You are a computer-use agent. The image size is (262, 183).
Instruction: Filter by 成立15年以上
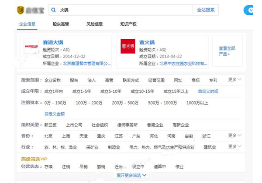(x=176, y=91)
